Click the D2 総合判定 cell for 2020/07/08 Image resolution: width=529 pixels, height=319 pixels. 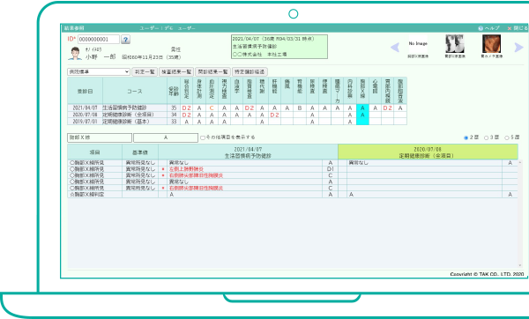coord(187,115)
